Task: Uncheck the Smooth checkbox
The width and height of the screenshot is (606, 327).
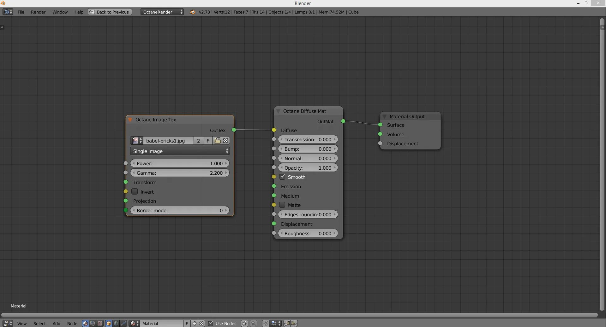Action: coord(282,177)
